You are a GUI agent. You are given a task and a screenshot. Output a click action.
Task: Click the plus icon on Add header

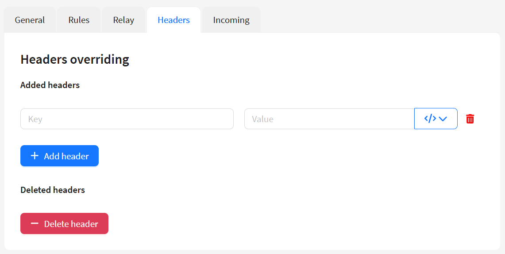(35, 156)
